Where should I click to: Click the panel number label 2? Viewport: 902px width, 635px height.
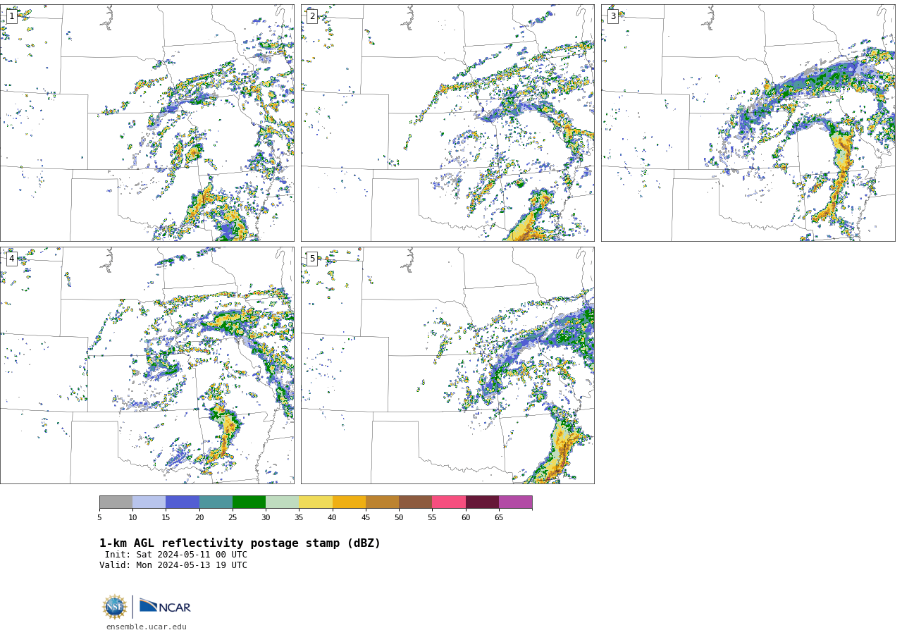(312, 16)
